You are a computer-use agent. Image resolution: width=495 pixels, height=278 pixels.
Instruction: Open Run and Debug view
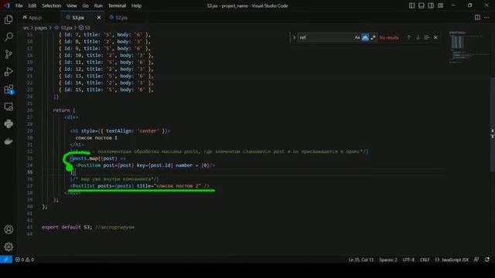coord(9,72)
